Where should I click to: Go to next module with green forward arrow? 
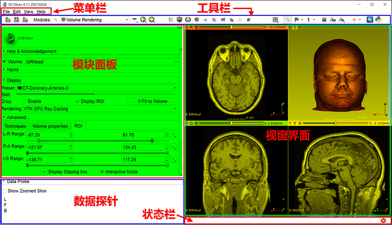(152, 19)
